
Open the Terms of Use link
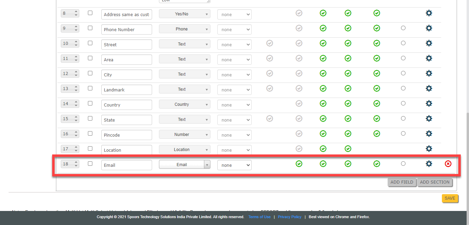coord(259,217)
